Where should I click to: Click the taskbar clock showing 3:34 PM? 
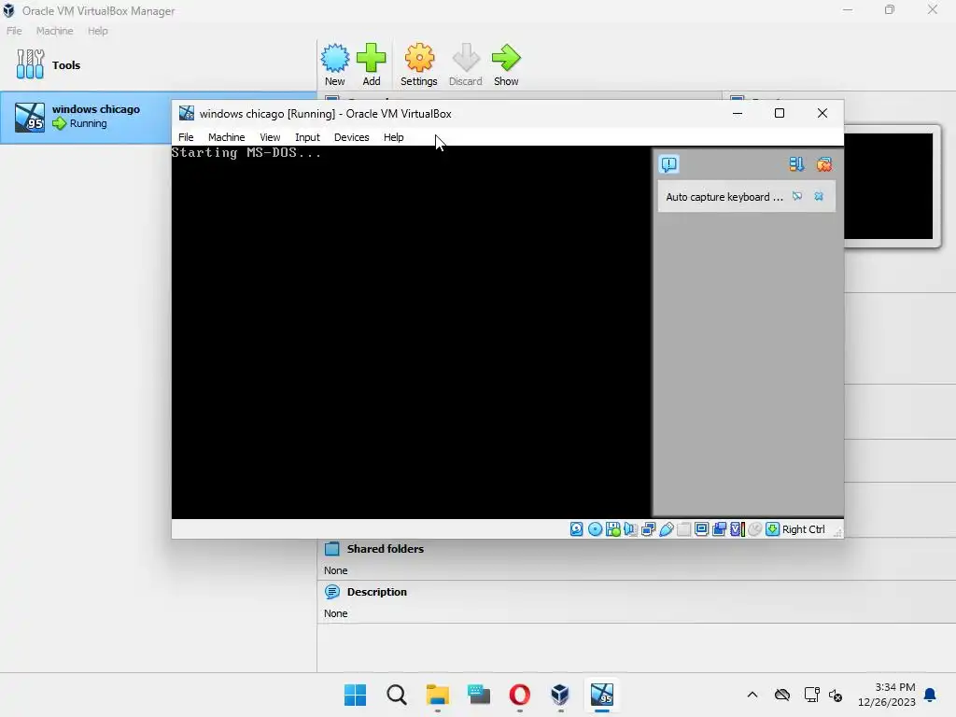(x=887, y=695)
